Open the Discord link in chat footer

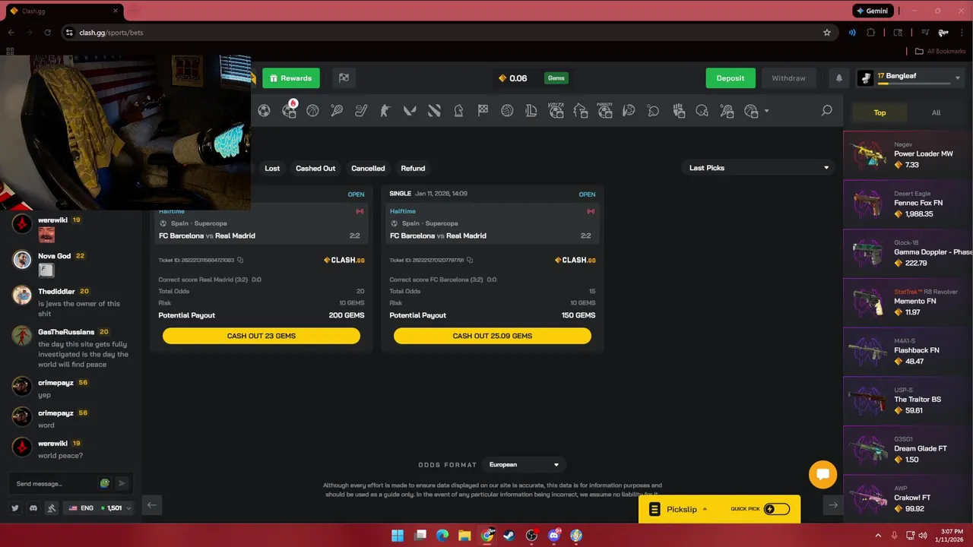click(33, 508)
